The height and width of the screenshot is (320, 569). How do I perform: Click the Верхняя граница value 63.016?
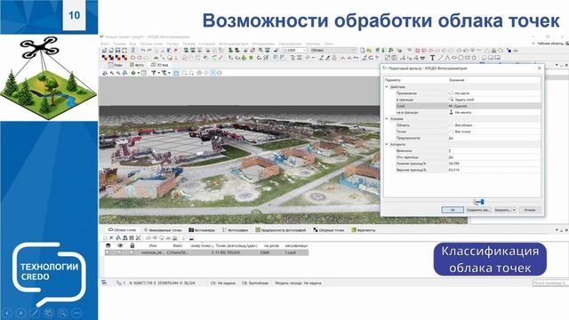pos(454,170)
